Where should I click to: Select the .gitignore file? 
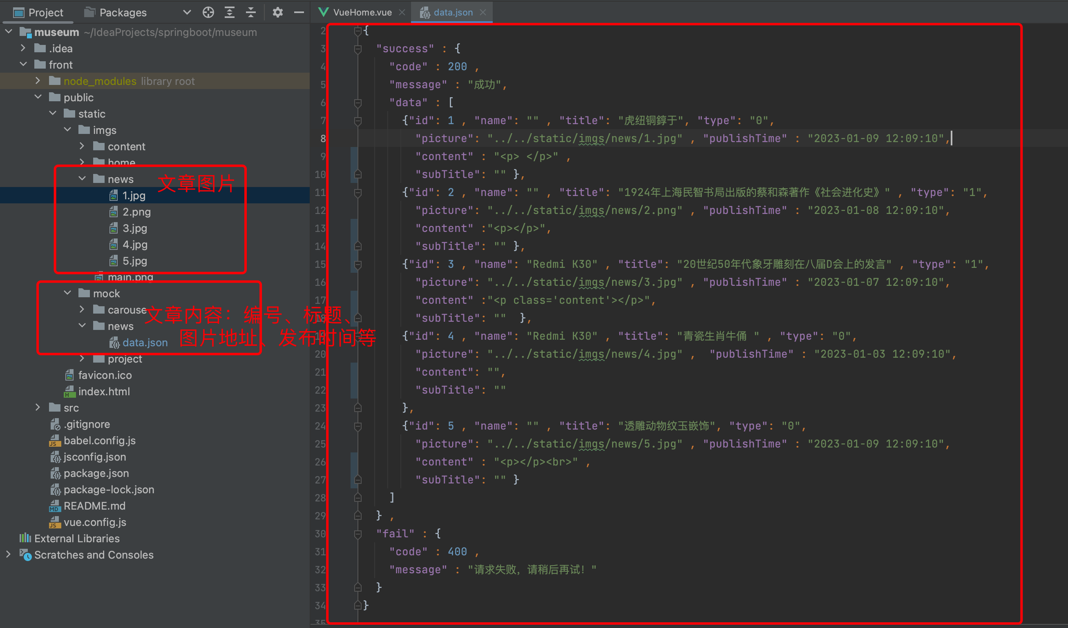click(87, 424)
